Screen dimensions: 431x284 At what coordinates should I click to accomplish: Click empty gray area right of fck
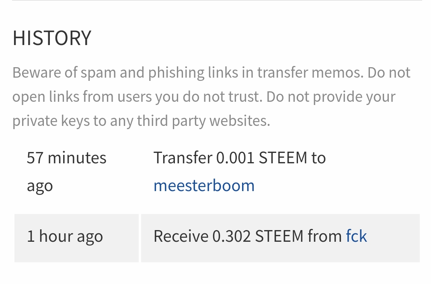click(x=394, y=237)
